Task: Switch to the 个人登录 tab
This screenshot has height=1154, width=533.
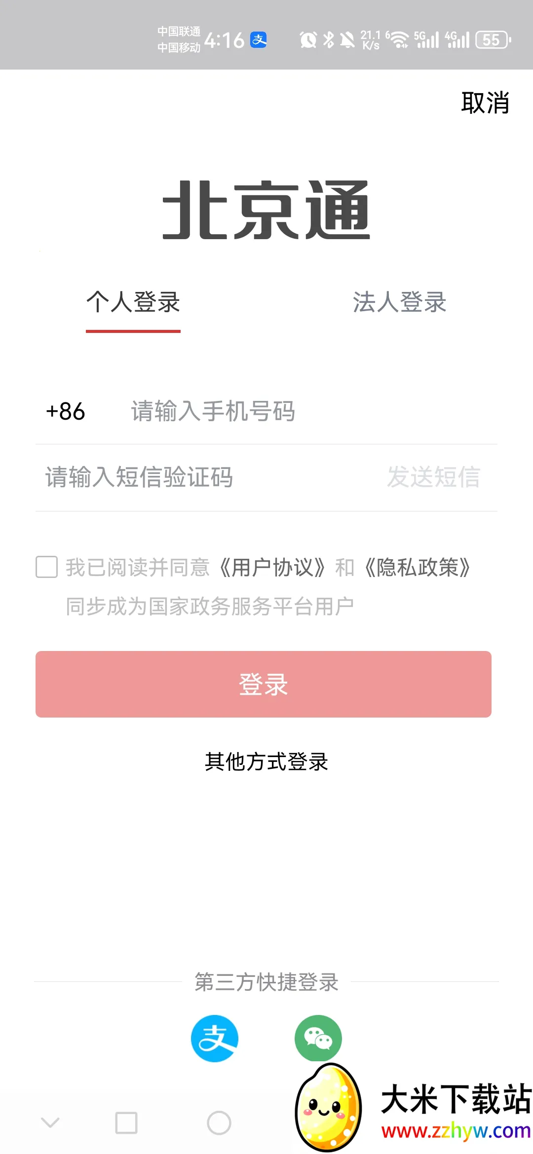Action: (133, 302)
